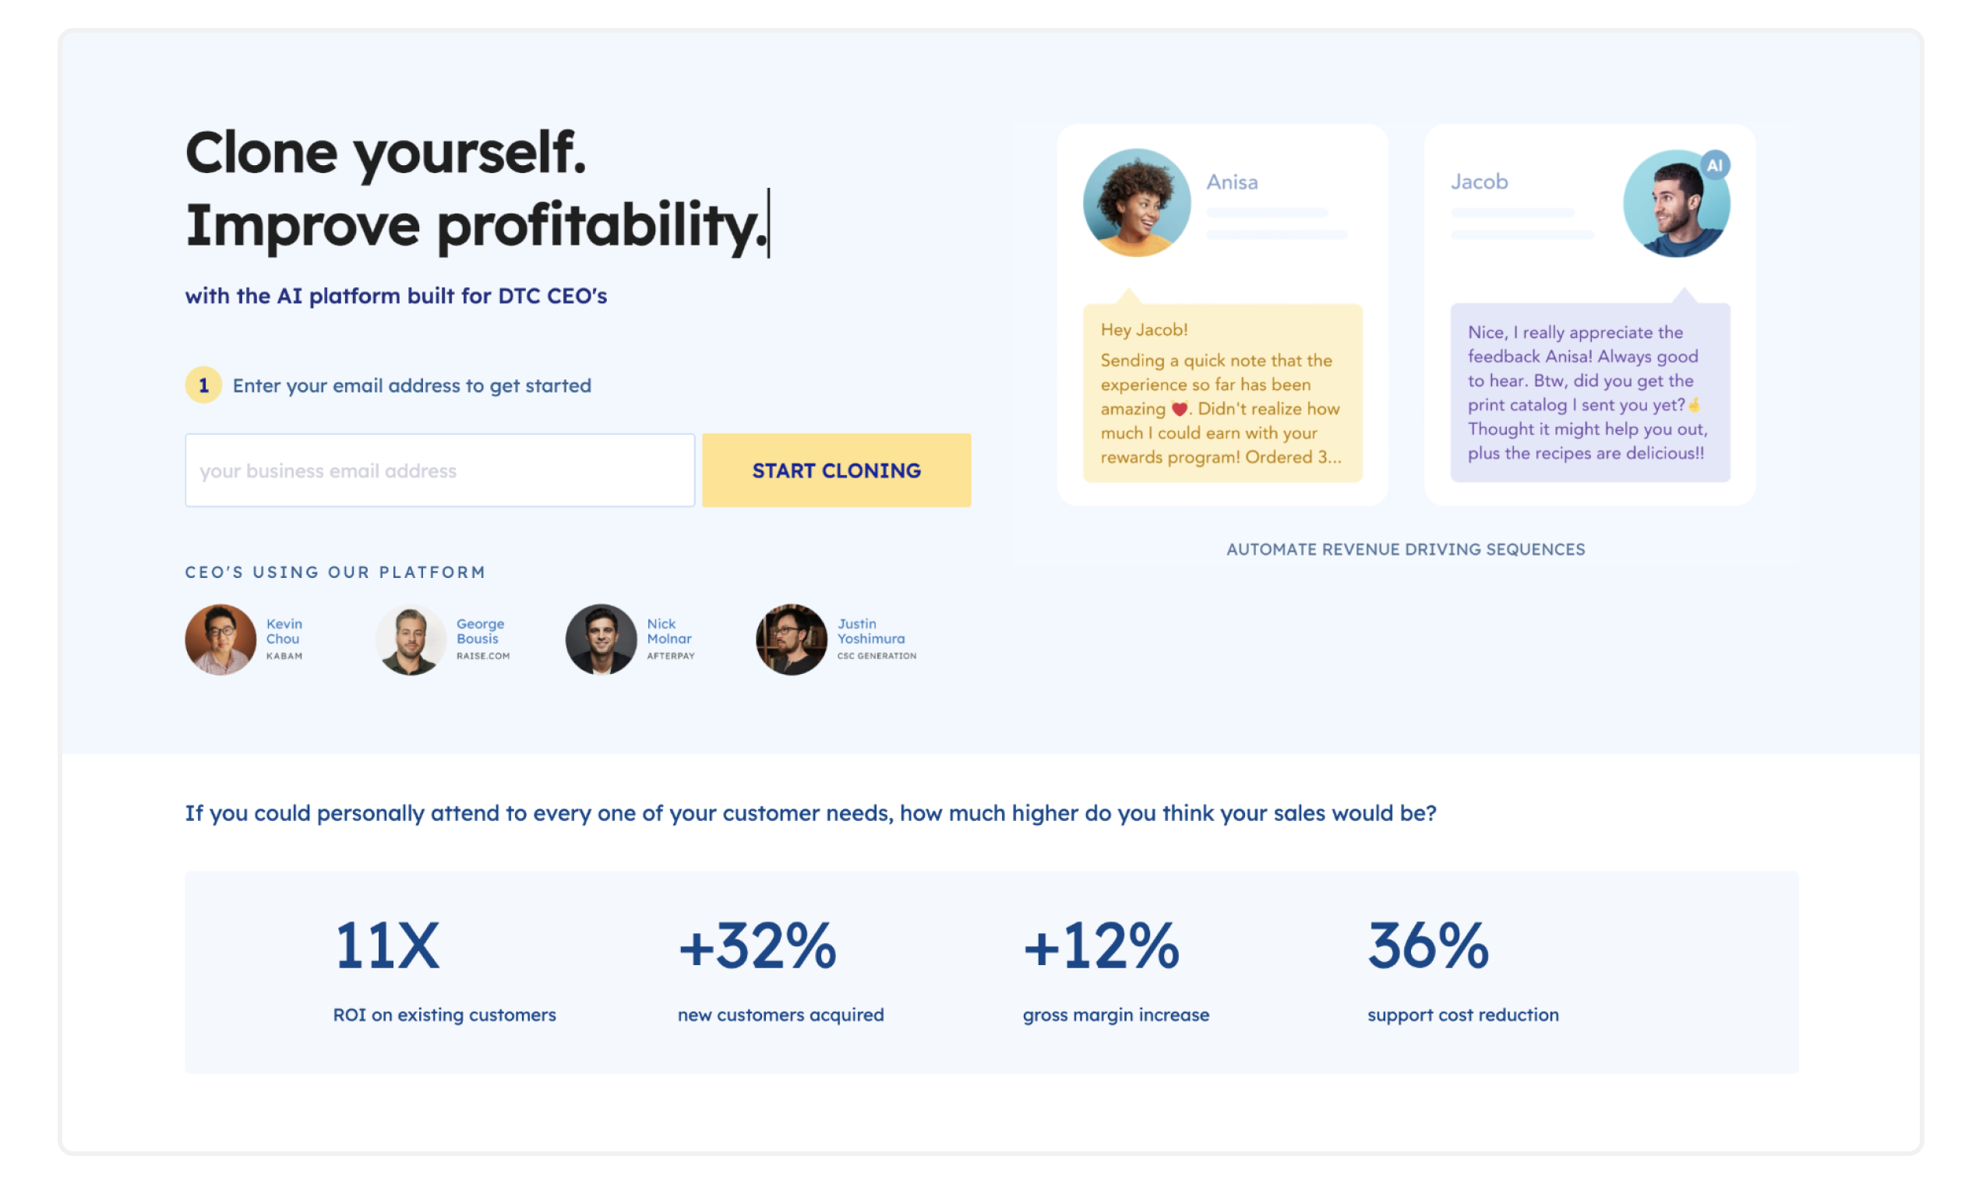Click the yellow step 1 number badge
Image resolution: width=1979 pixels, height=1184 pixels.
tap(203, 386)
